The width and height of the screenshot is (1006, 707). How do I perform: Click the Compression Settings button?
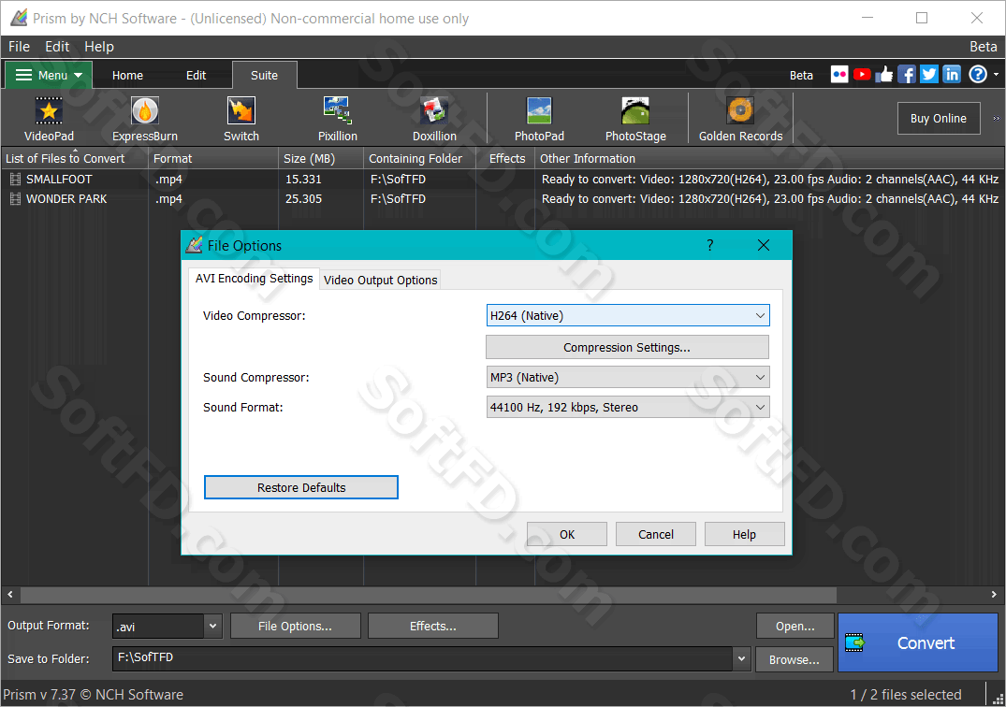[627, 347]
